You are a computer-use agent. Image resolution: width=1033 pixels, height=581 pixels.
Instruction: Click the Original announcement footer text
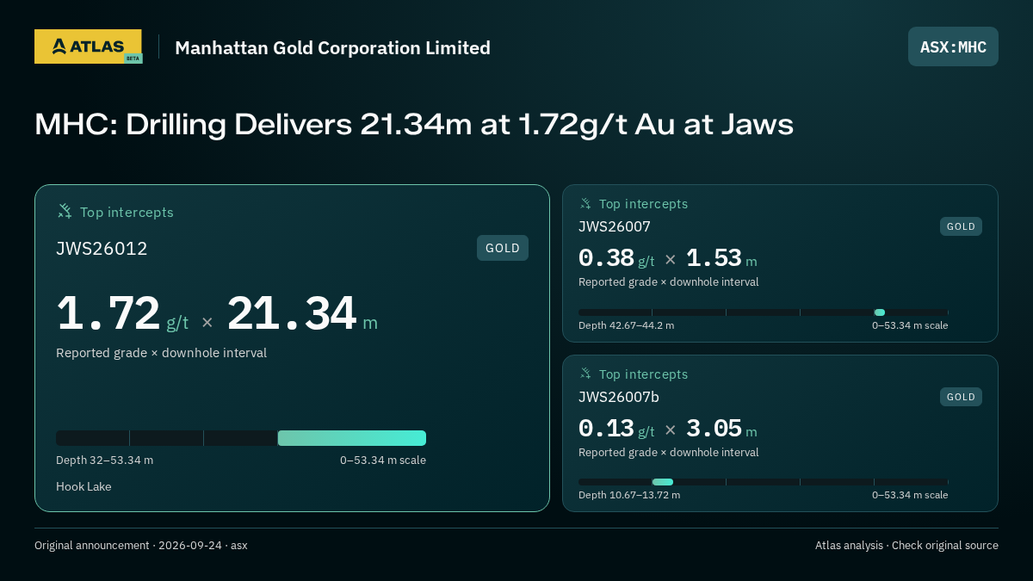(x=140, y=546)
